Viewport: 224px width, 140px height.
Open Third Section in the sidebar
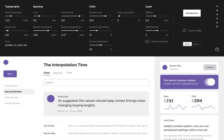[12, 97]
